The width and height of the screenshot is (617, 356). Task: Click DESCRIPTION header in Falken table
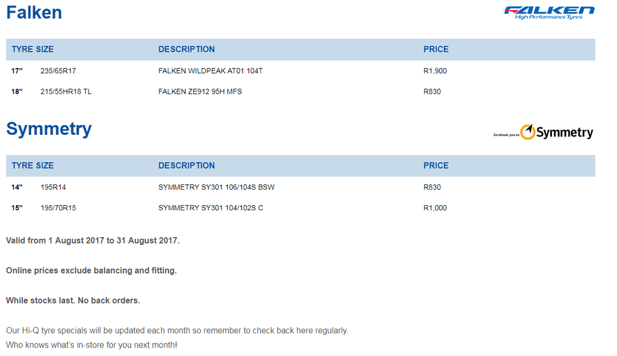pyautogui.click(x=186, y=49)
